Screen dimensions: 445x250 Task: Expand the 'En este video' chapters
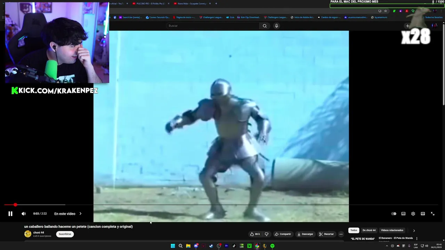click(x=68, y=214)
